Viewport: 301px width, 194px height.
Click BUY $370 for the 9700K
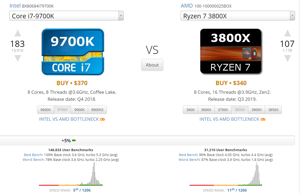[72, 83]
